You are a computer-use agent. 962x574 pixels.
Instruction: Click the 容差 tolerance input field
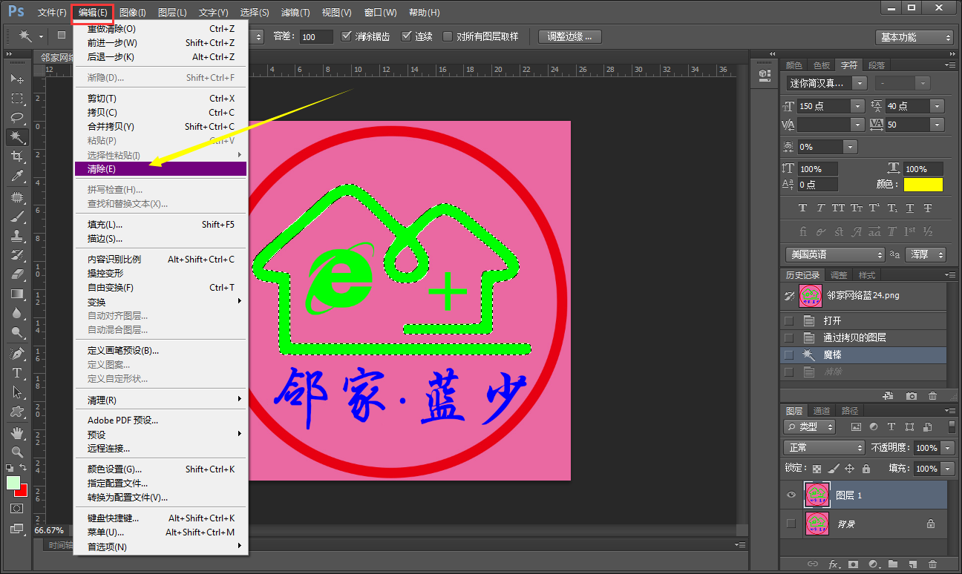tap(316, 37)
